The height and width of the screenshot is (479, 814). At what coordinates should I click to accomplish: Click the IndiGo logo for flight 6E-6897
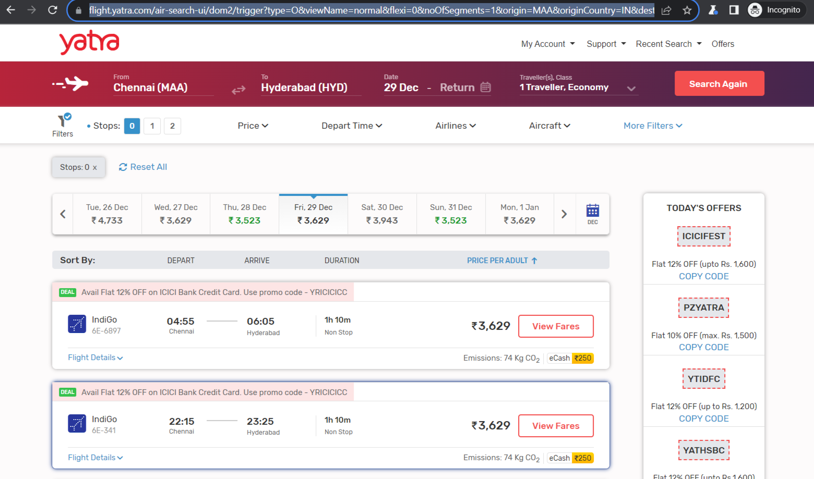click(x=77, y=324)
